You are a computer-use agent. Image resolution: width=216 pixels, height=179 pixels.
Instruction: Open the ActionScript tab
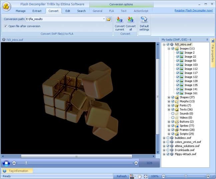[x=141, y=11]
